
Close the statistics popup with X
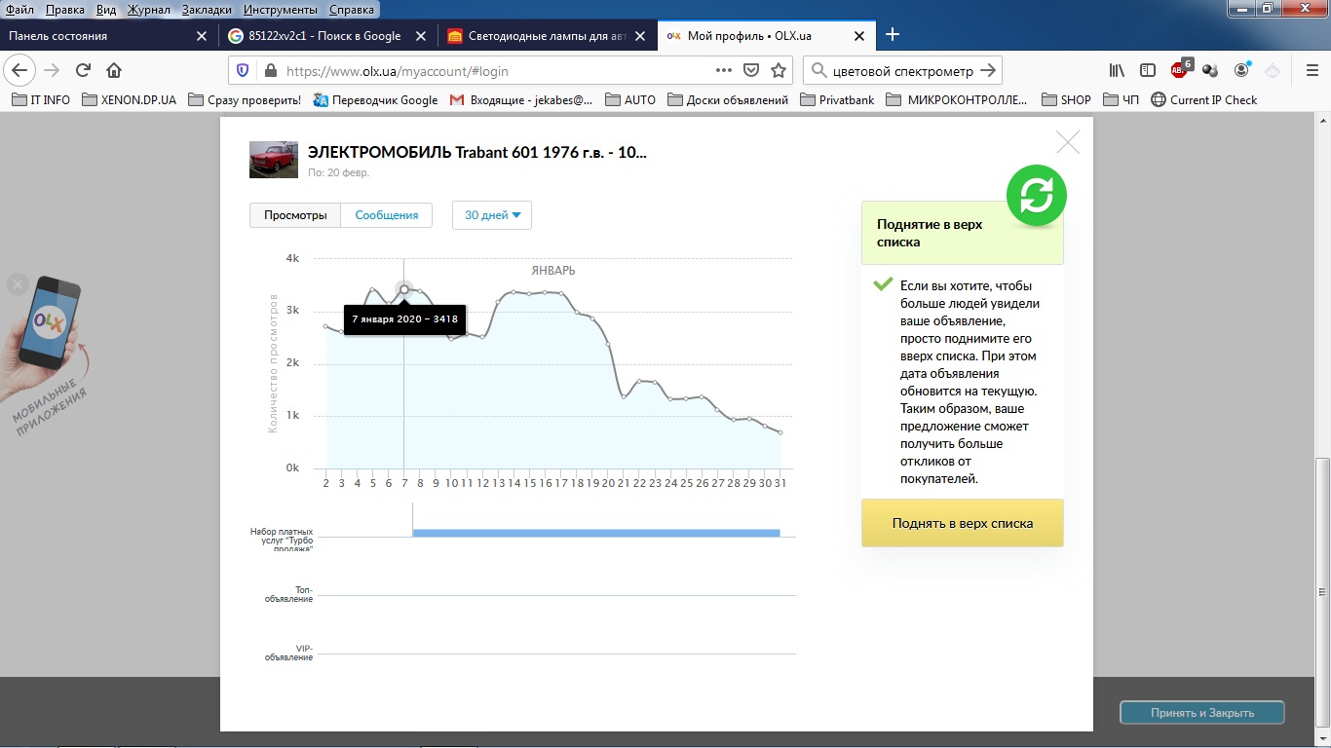pyautogui.click(x=1068, y=142)
